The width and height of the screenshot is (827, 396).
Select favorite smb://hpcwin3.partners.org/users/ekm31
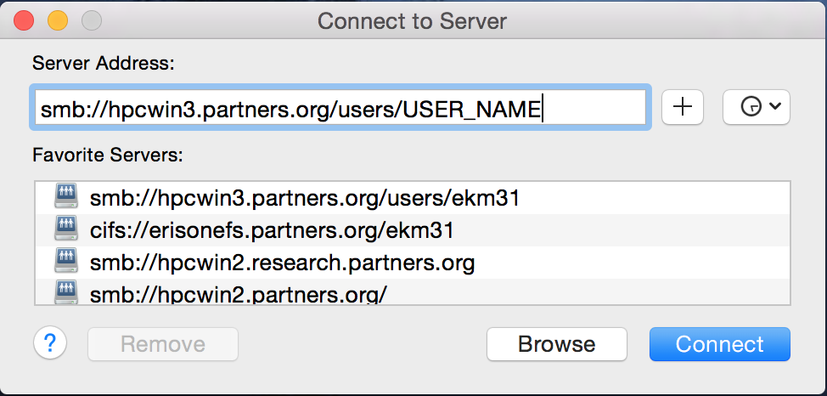point(413,198)
